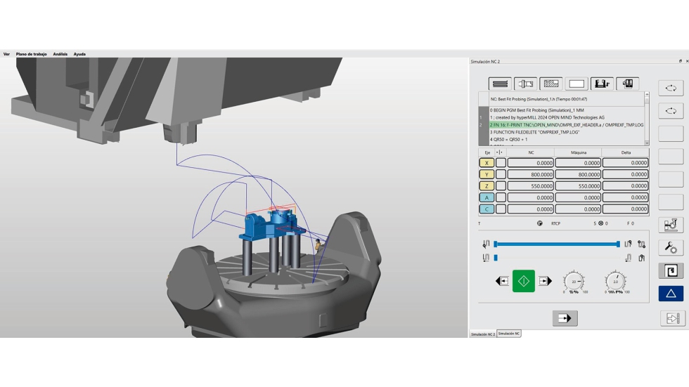Viewport: 689px width, 387px height.
Task: Open the Ver menu
Action: 6,54
